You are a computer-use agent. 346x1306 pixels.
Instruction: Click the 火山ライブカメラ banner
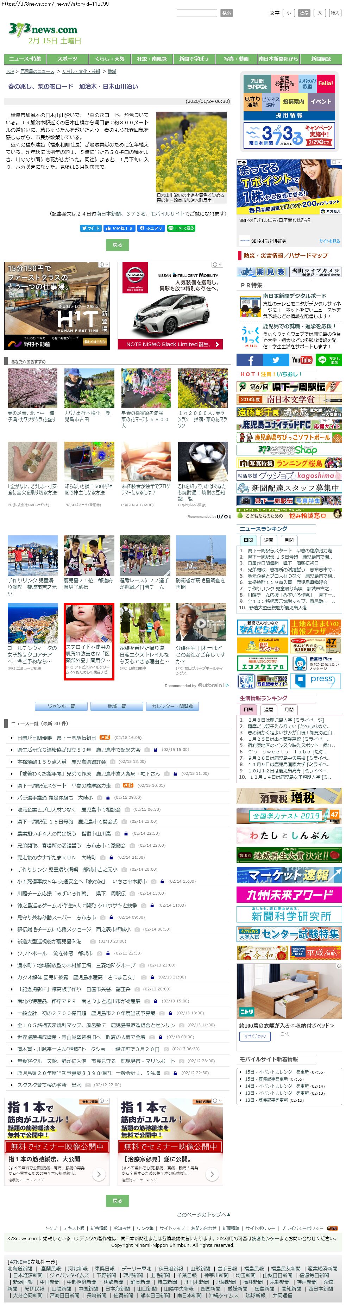point(316,272)
